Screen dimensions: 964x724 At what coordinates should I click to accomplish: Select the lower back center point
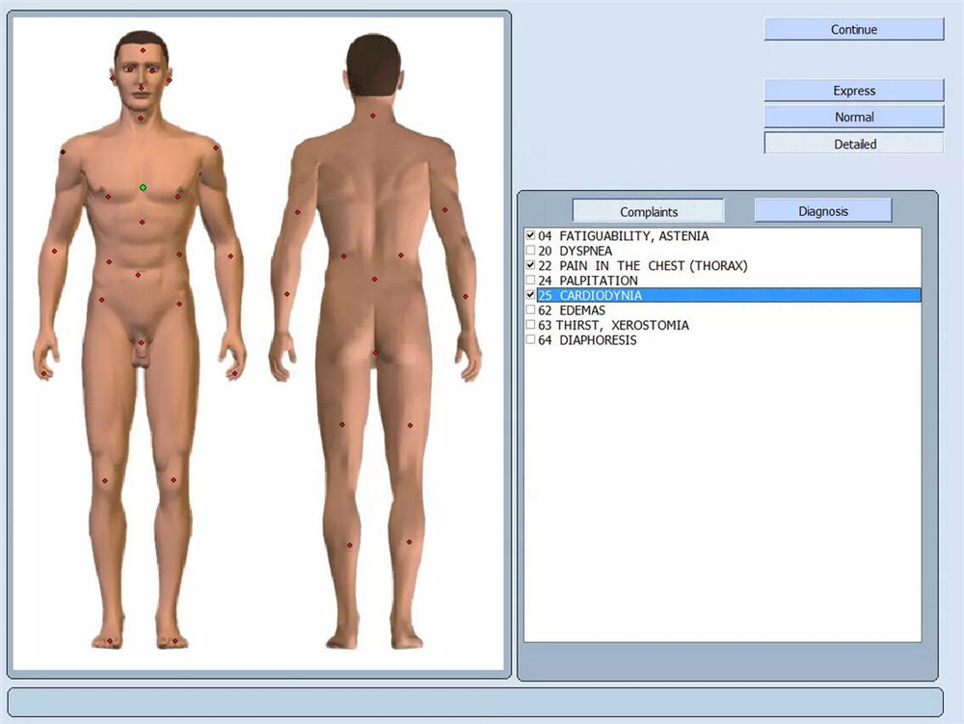point(375,280)
